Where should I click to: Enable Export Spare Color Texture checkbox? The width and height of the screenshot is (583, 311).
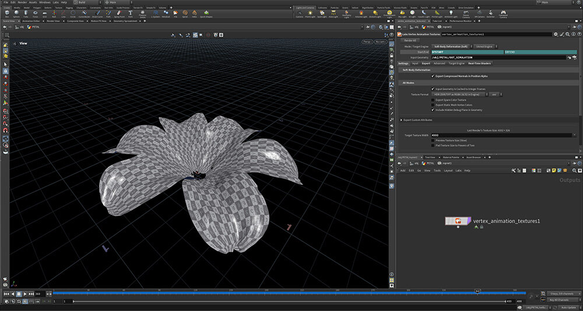click(433, 100)
